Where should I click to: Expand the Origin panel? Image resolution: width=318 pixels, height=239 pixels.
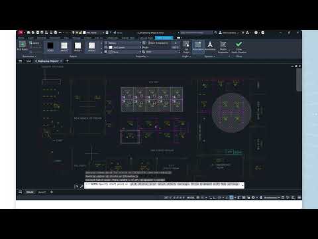[x=186, y=56]
